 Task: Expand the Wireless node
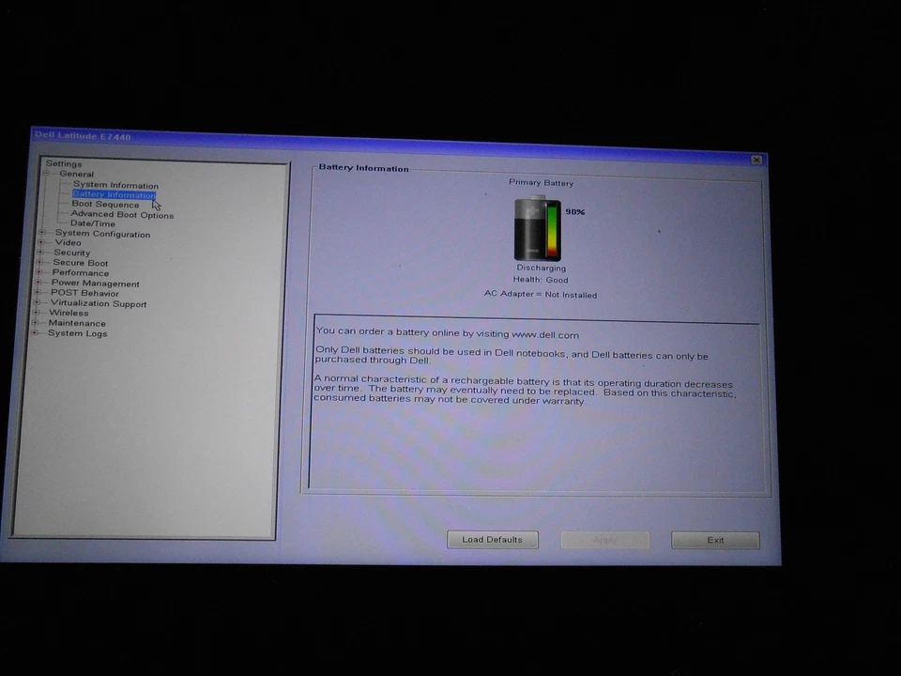pyautogui.click(x=37, y=312)
